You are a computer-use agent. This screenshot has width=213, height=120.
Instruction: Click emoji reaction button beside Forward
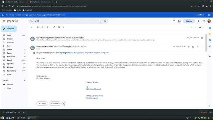coord(64,103)
